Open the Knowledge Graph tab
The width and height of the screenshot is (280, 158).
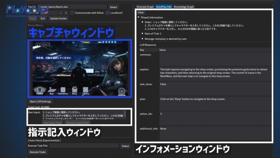coord(184,7)
